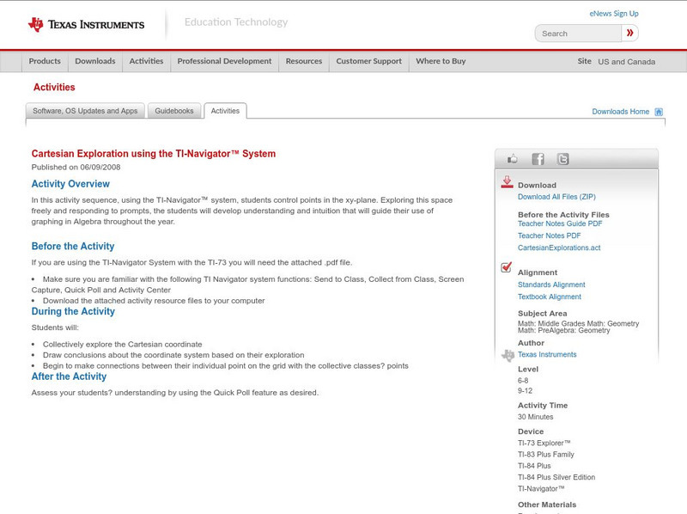Focus the Search input field
This screenshot has height=514, width=687.
578,34
